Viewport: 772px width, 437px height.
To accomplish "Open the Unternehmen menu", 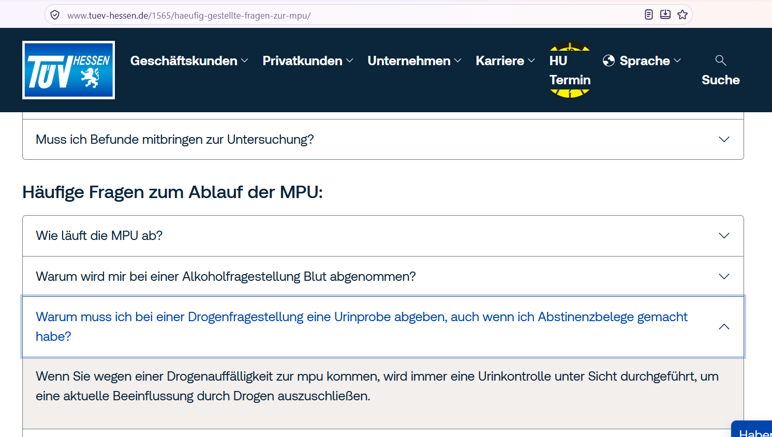I will (414, 61).
